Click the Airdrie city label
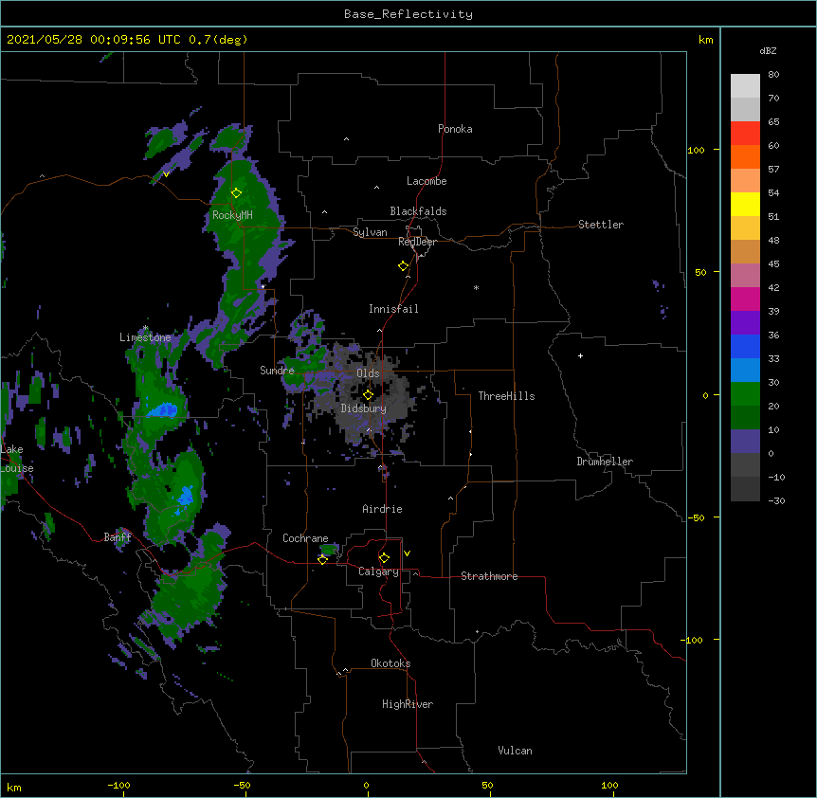 (x=382, y=509)
